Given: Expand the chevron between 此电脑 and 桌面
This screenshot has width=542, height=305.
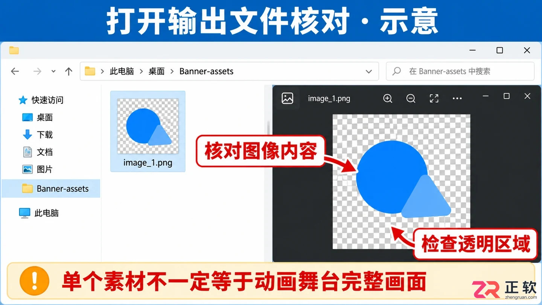Looking at the screenshot, I should pyautogui.click(x=142, y=71).
